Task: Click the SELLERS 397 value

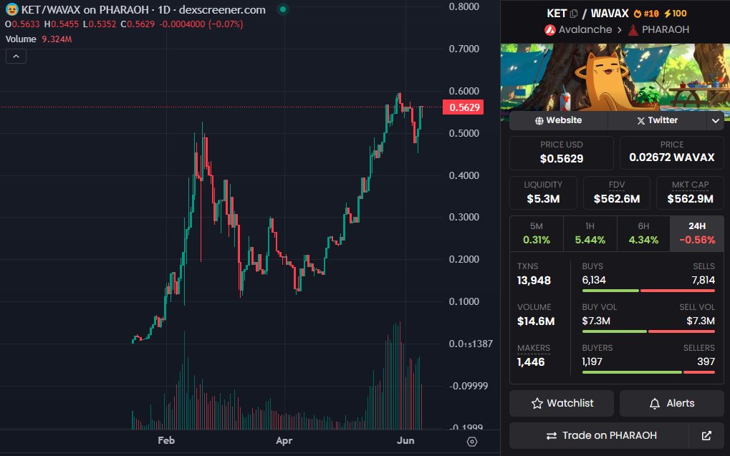Action: tap(706, 362)
